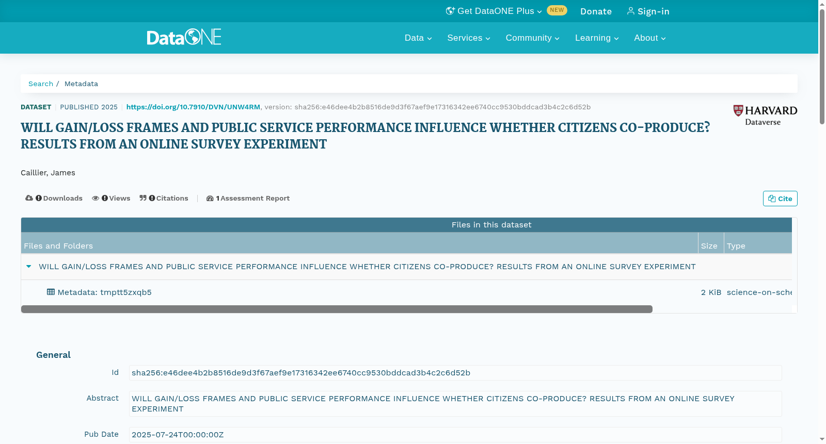Click the Metadata breadcrumb text
This screenshot has height=444, width=826.
[x=81, y=84]
